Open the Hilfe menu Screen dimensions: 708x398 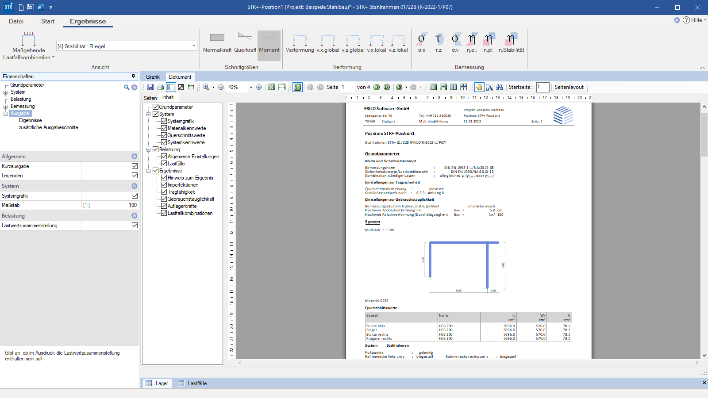coord(695,20)
